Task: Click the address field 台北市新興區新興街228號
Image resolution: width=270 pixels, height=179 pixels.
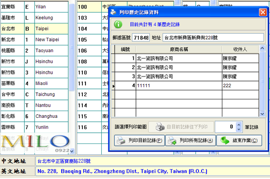Action: pos(213,37)
